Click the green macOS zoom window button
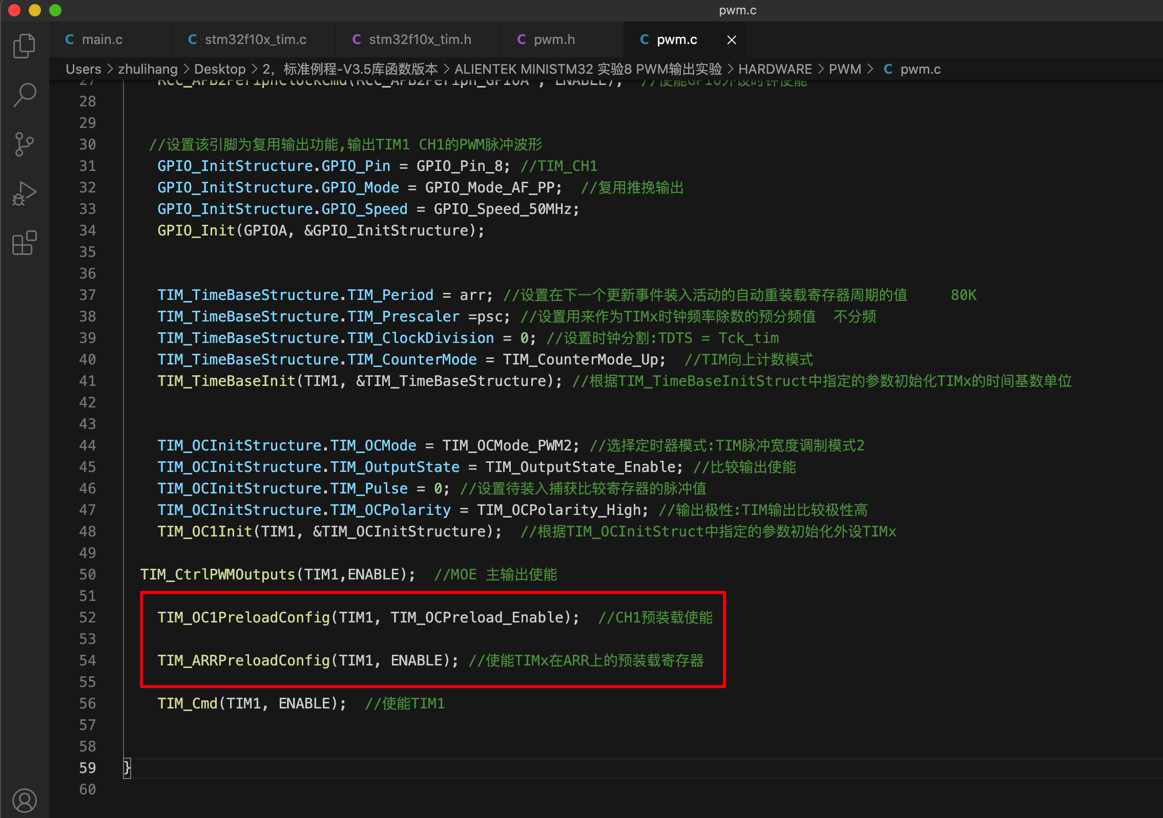The image size is (1163, 818). click(55, 10)
